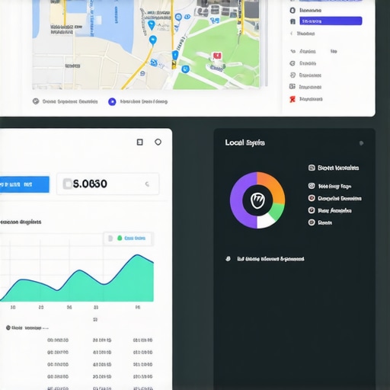Click the rounded outline icon above the highlighted item

pos(292,10)
